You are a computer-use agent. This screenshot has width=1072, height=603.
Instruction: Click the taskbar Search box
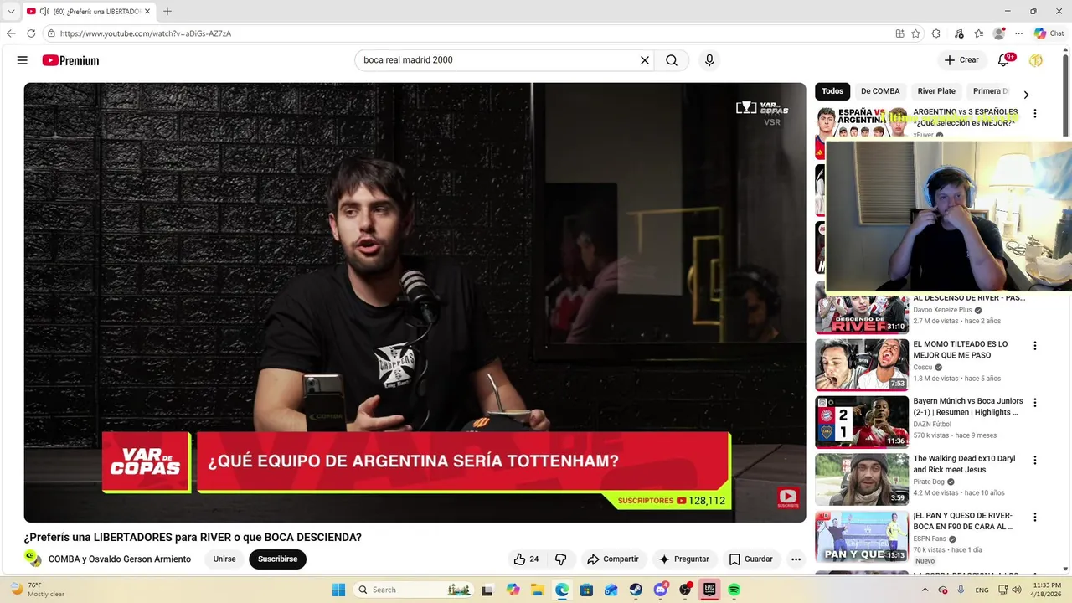(x=415, y=590)
